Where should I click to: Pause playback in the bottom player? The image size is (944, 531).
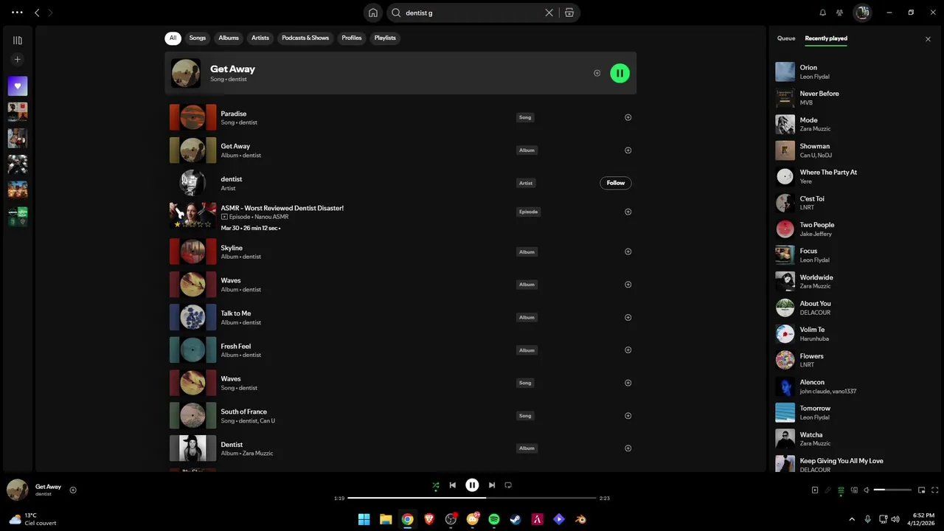click(x=472, y=485)
